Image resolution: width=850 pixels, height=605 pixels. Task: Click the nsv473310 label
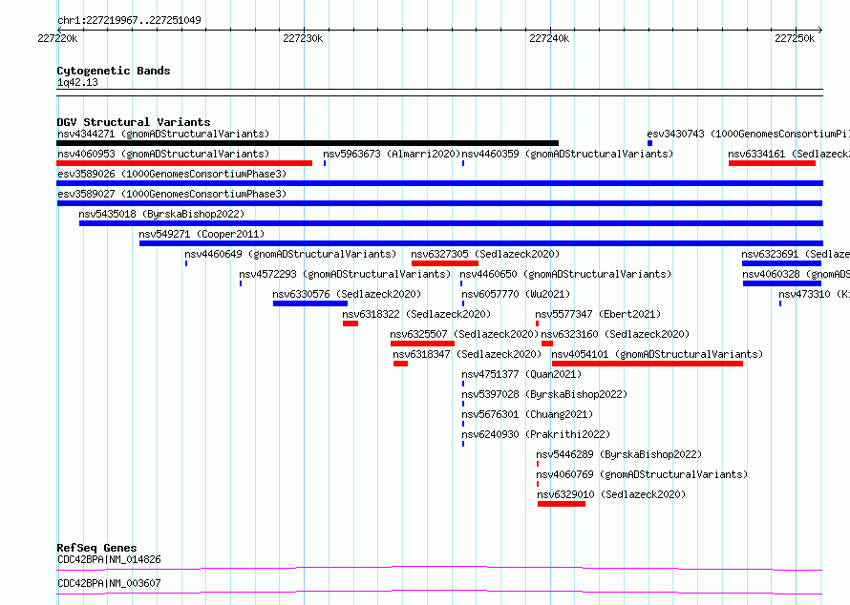[x=814, y=294]
